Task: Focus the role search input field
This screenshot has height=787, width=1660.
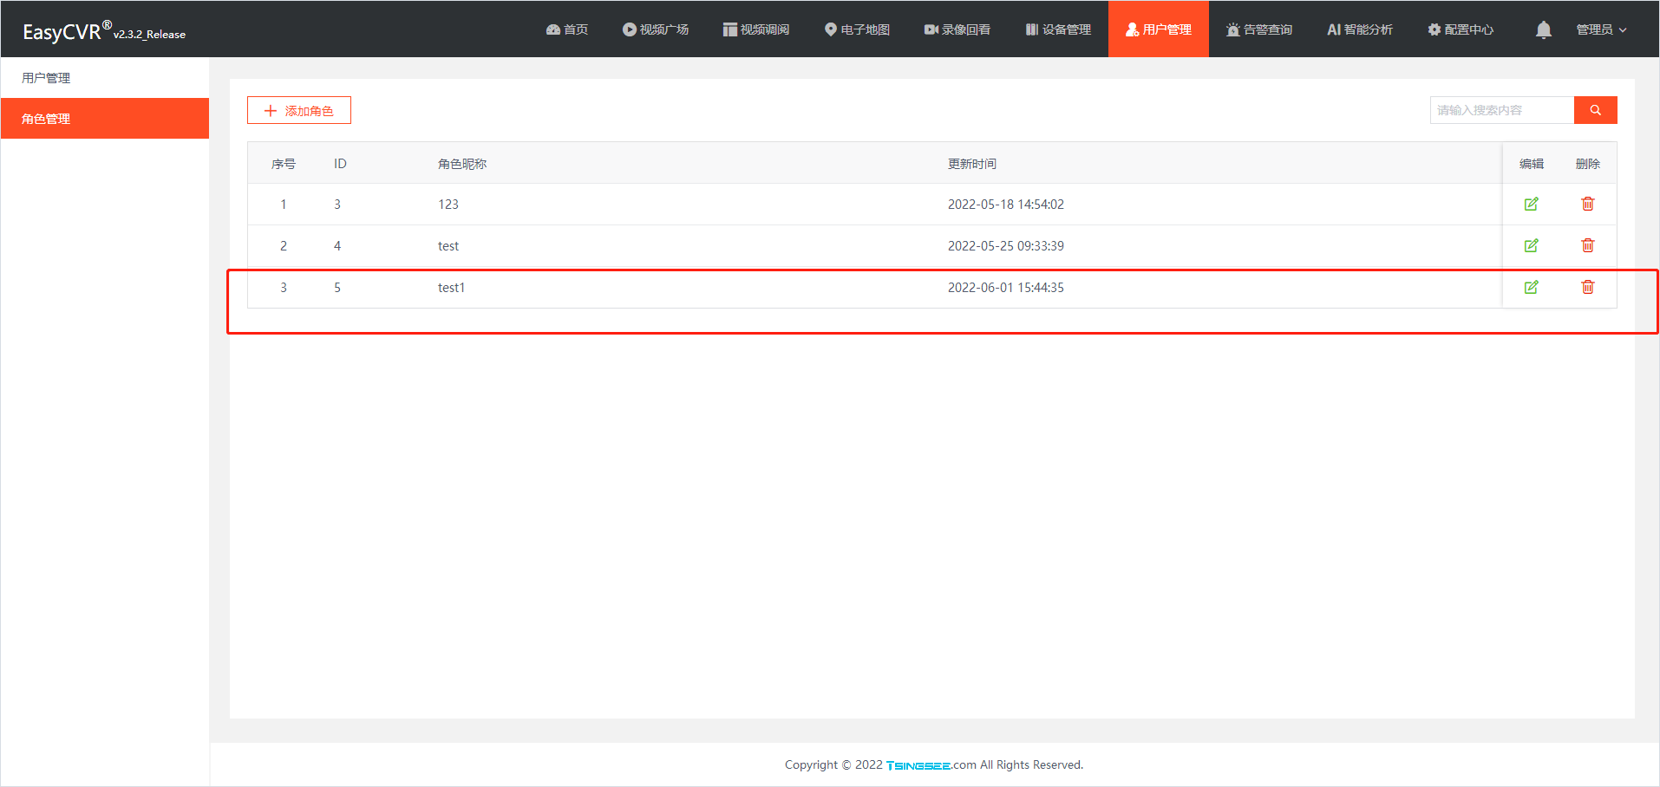Action: click(1501, 110)
